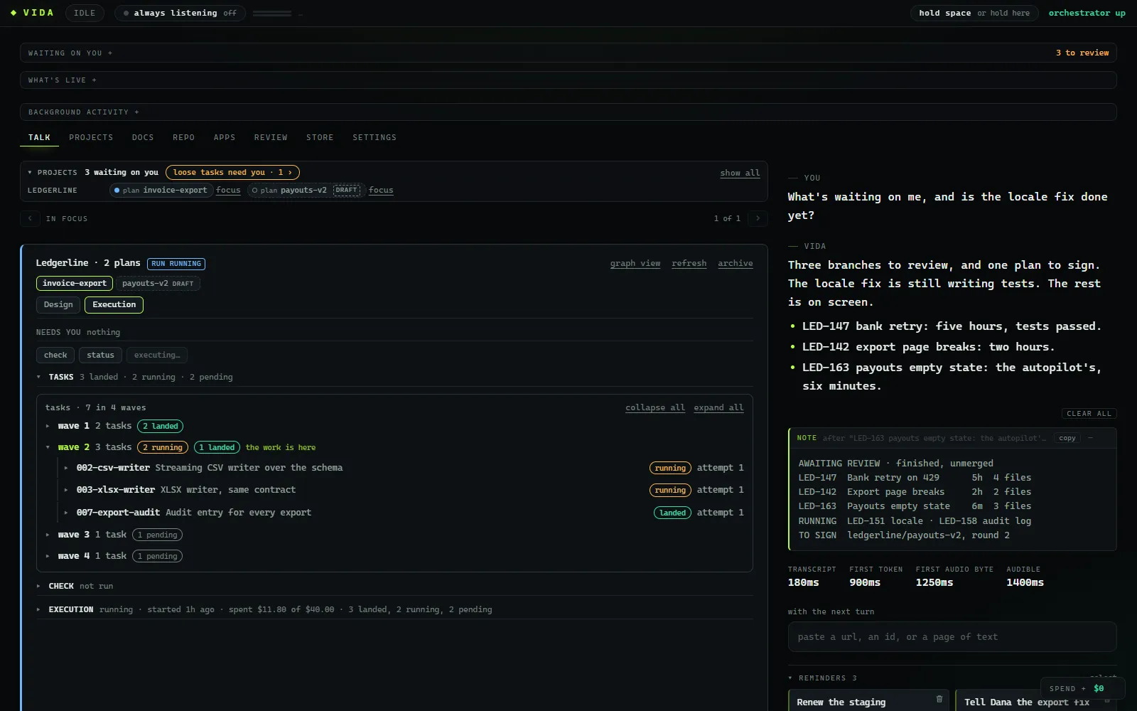Click the 2 running badge on wave 2
Viewport: 1137px width, 711px height.
point(163,447)
